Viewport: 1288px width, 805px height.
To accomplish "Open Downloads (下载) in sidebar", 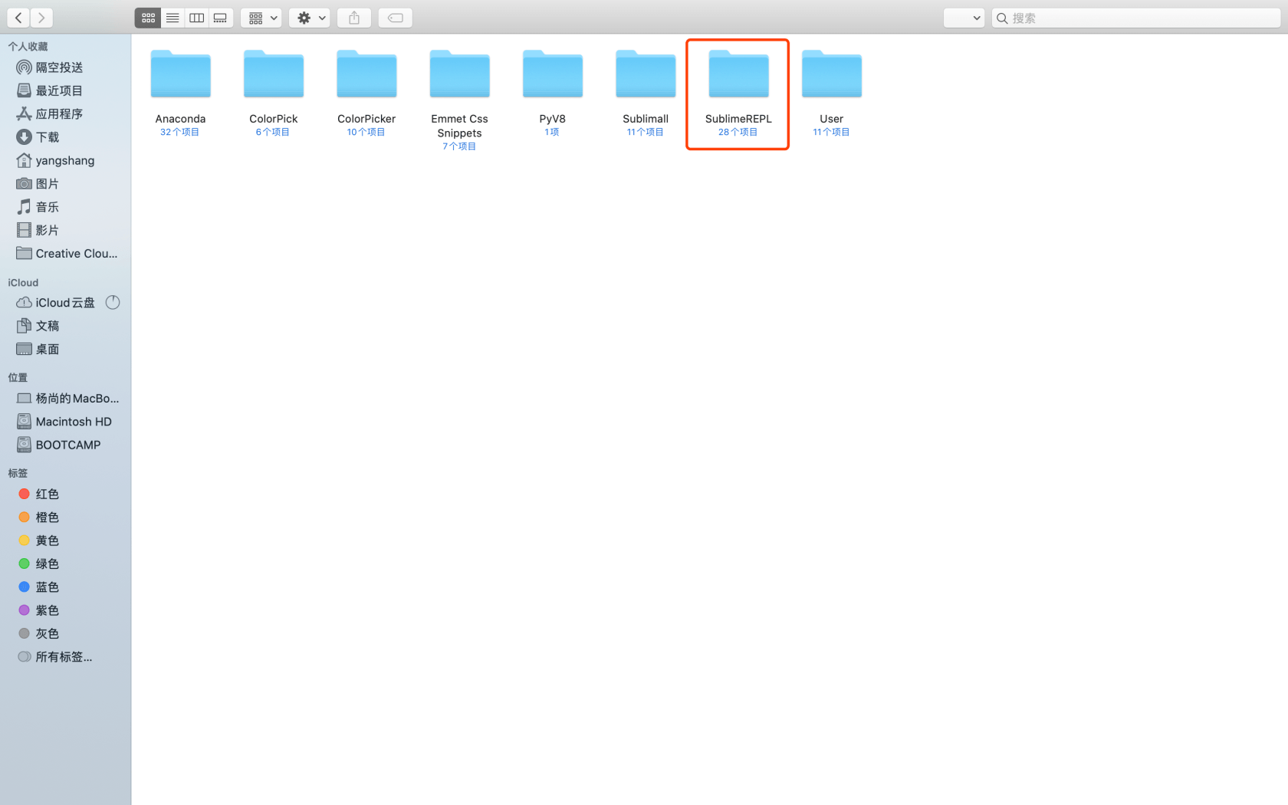I will point(65,137).
